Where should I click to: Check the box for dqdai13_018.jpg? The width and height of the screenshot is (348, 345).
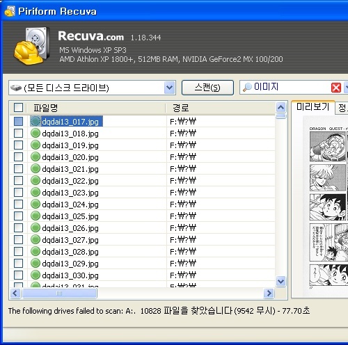[x=18, y=134]
